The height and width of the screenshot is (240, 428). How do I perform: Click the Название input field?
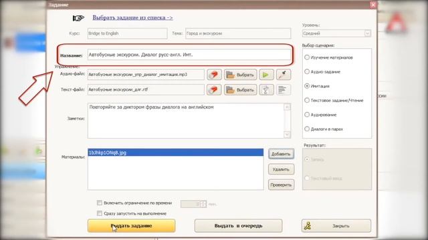pos(189,55)
